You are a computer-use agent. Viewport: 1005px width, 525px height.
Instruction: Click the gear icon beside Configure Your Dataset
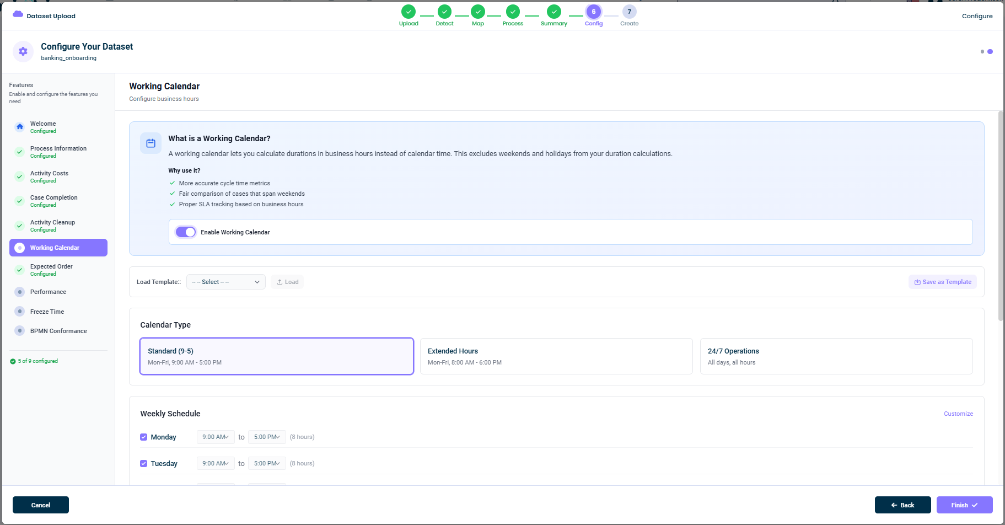pyautogui.click(x=23, y=51)
